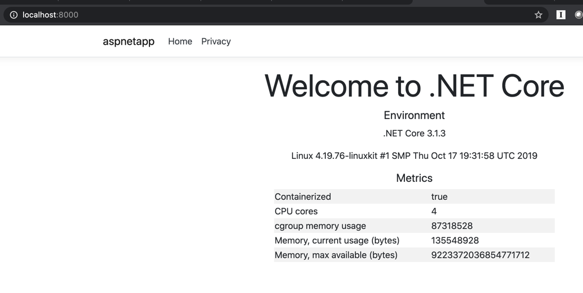Open the Instapaper "I" extension icon
The width and height of the screenshot is (583, 293).
coord(561,15)
